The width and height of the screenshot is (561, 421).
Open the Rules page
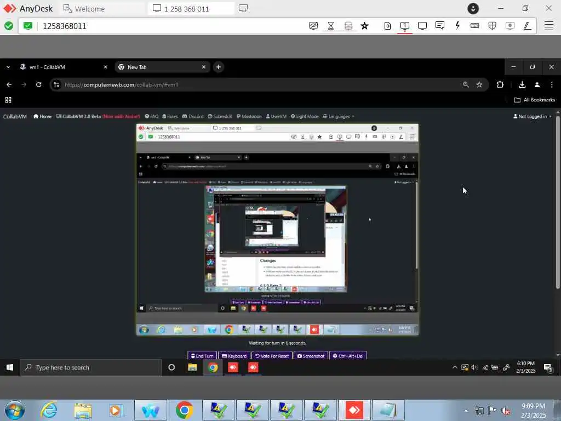[170, 116]
